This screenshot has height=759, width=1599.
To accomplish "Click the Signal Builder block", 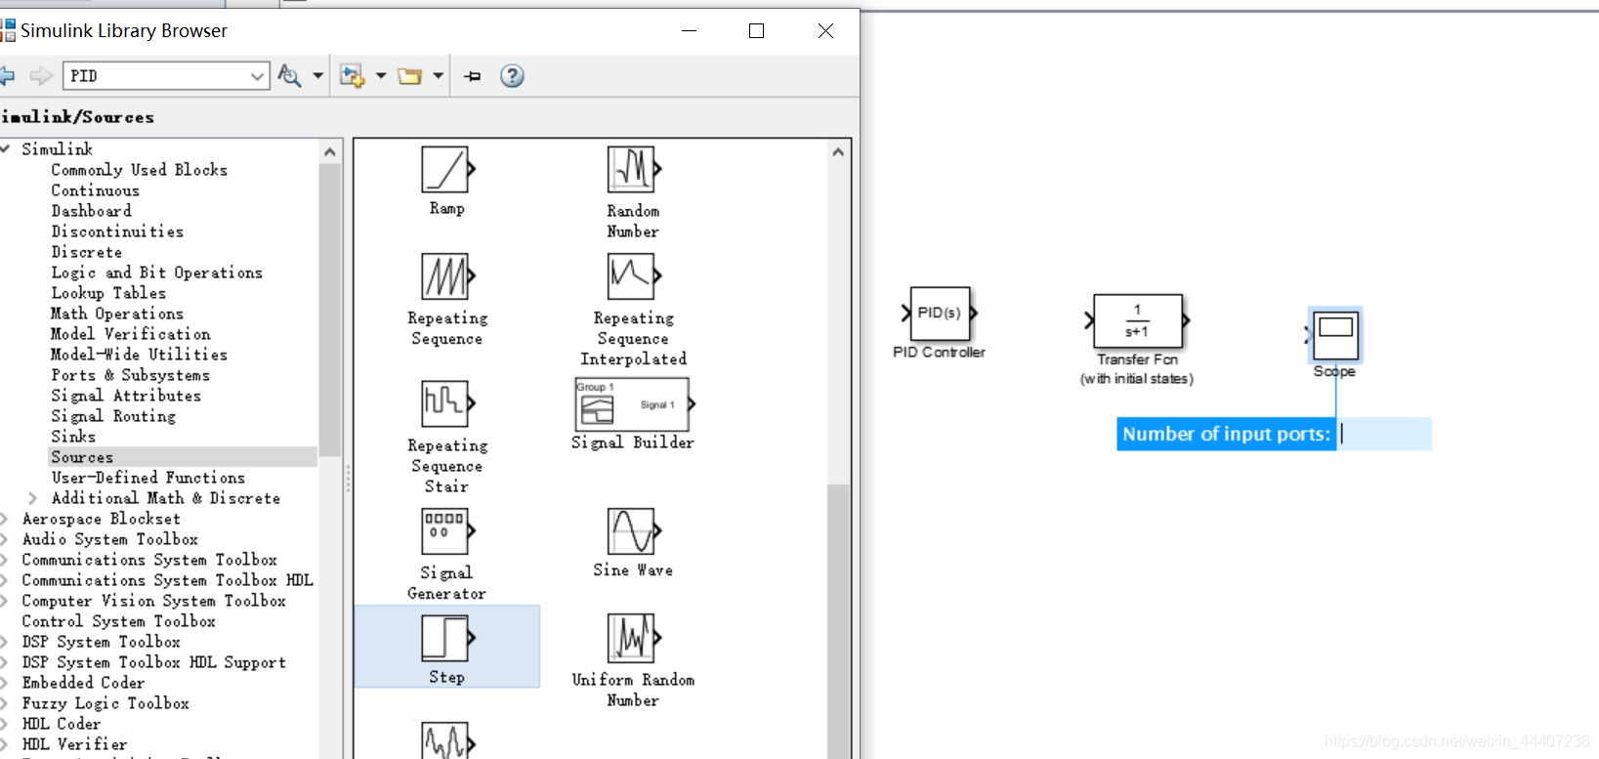I will [x=634, y=404].
